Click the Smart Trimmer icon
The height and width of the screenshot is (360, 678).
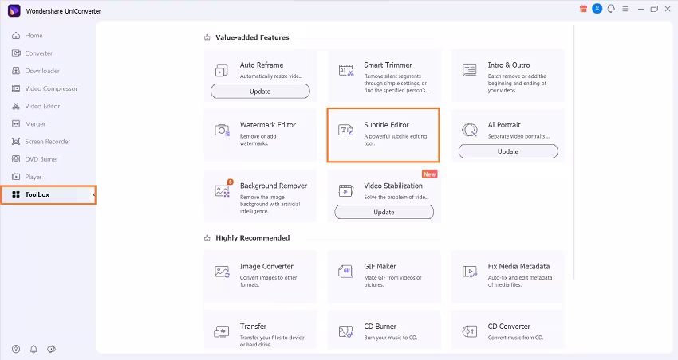point(346,70)
